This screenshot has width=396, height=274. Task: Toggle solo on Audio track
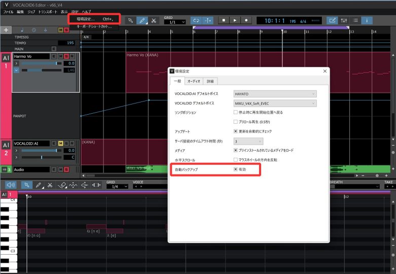tap(66, 169)
